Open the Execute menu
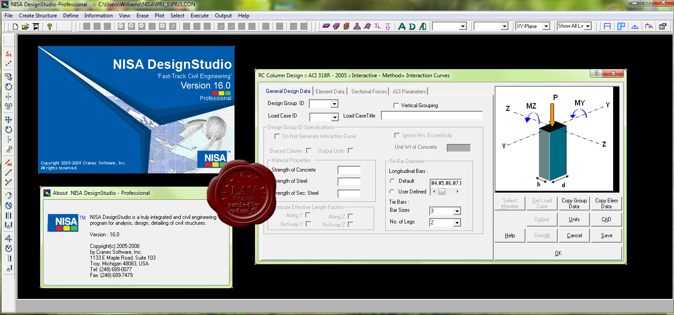 click(200, 16)
